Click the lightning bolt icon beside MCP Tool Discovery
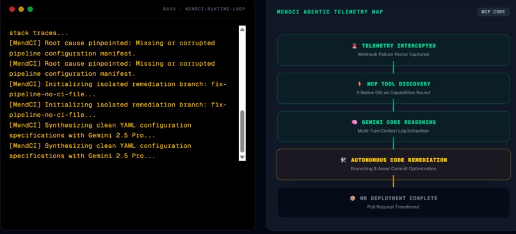 pyautogui.click(x=359, y=84)
